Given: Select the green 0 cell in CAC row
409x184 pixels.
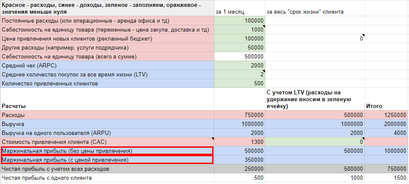Looking at the screenshot, I should coord(315,142).
